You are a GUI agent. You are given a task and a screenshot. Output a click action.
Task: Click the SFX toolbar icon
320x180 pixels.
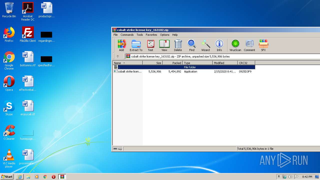(263, 45)
